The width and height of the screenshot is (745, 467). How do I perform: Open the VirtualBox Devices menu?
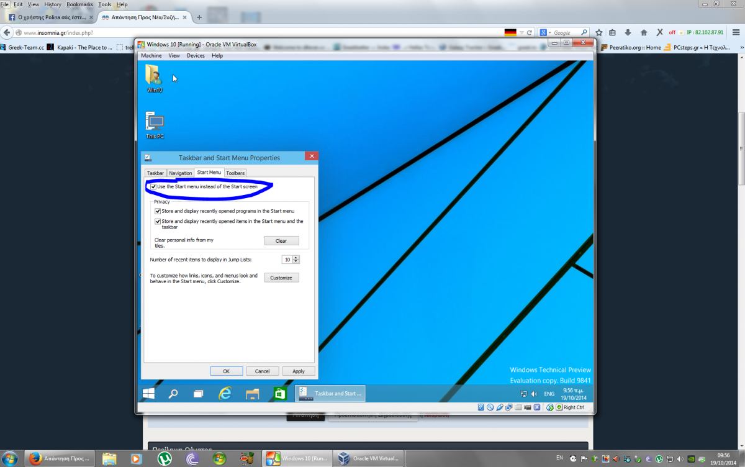click(x=196, y=55)
